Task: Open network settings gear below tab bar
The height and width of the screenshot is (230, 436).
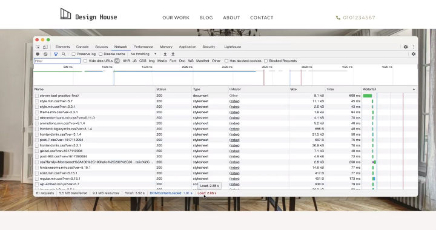Action: (414, 54)
